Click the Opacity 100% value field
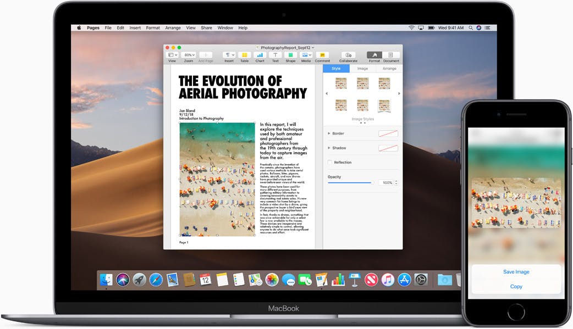This screenshot has width=573, height=329. pyautogui.click(x=386, y=182)
